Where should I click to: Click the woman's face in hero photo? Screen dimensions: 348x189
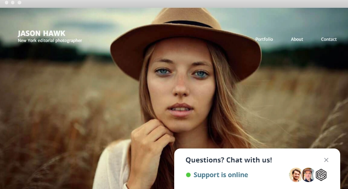(180, 85)
